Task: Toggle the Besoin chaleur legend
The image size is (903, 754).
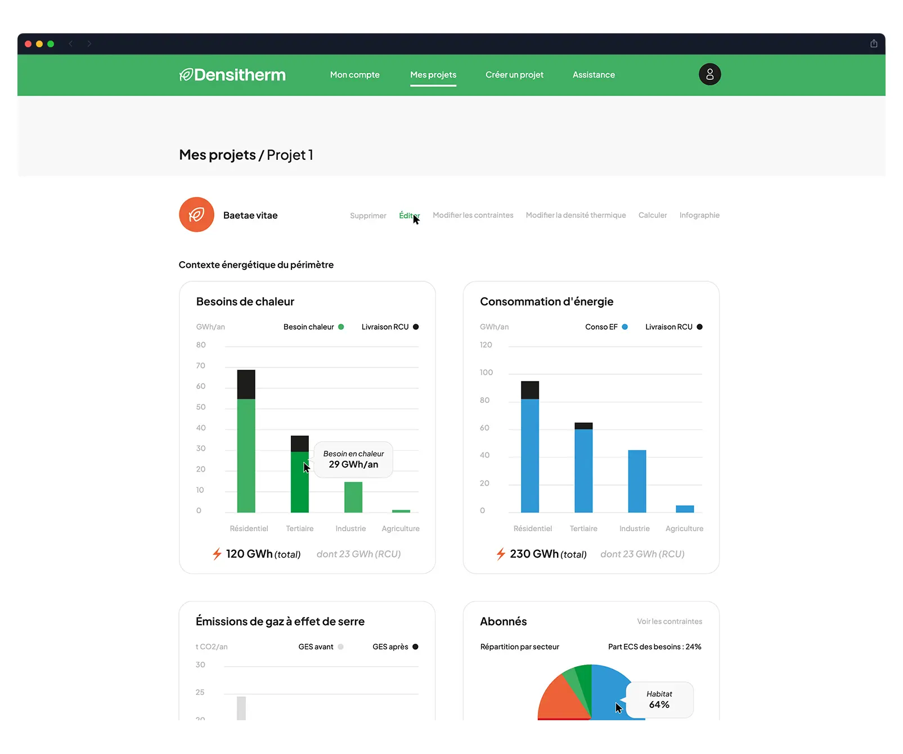Action: click(x=314, y=326)
